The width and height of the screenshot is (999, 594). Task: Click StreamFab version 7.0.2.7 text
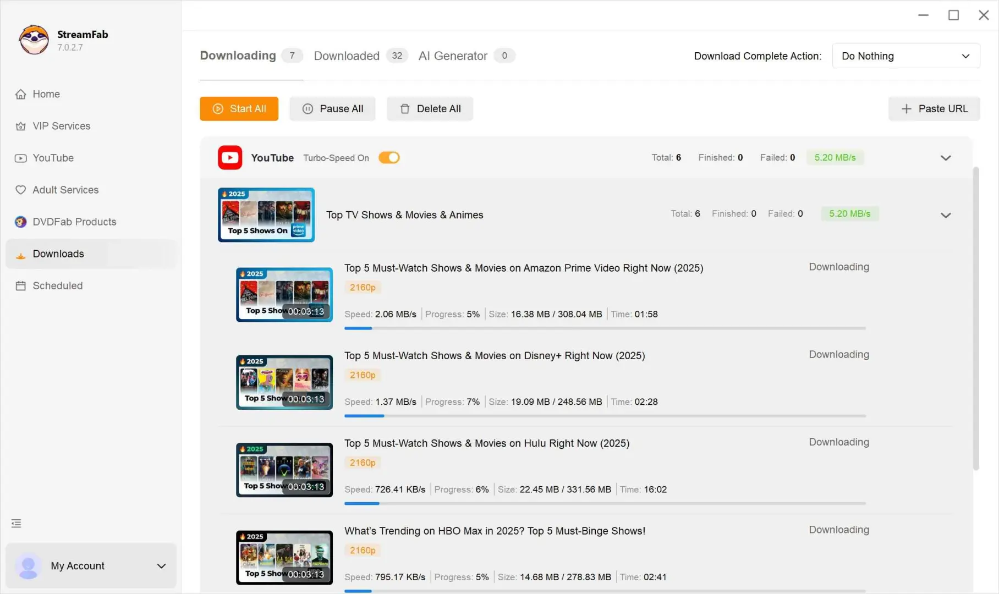coord(70,48)
